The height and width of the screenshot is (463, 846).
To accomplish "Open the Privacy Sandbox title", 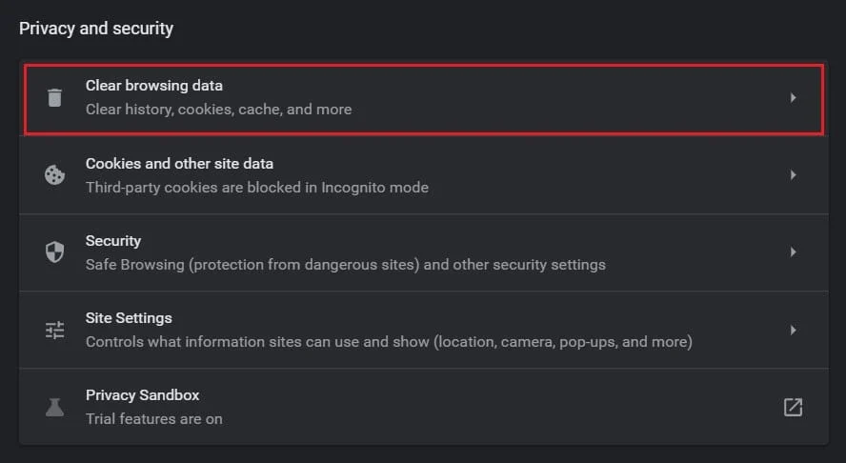I will click(142, 395).
